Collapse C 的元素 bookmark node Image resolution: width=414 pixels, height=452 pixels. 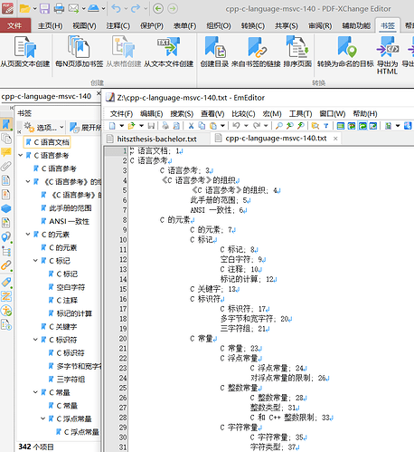coord(28,235)
